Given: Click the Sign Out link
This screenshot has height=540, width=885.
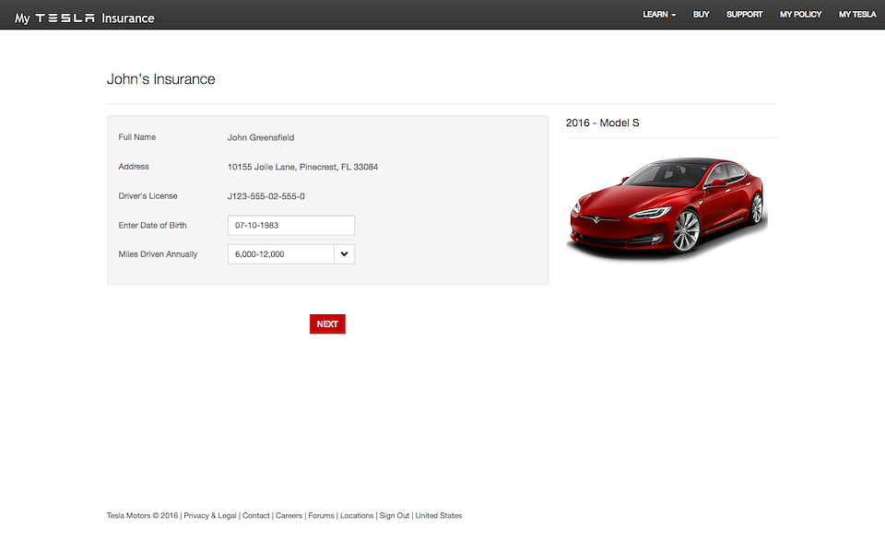Looking at the screenshot, I should point(395,516).
